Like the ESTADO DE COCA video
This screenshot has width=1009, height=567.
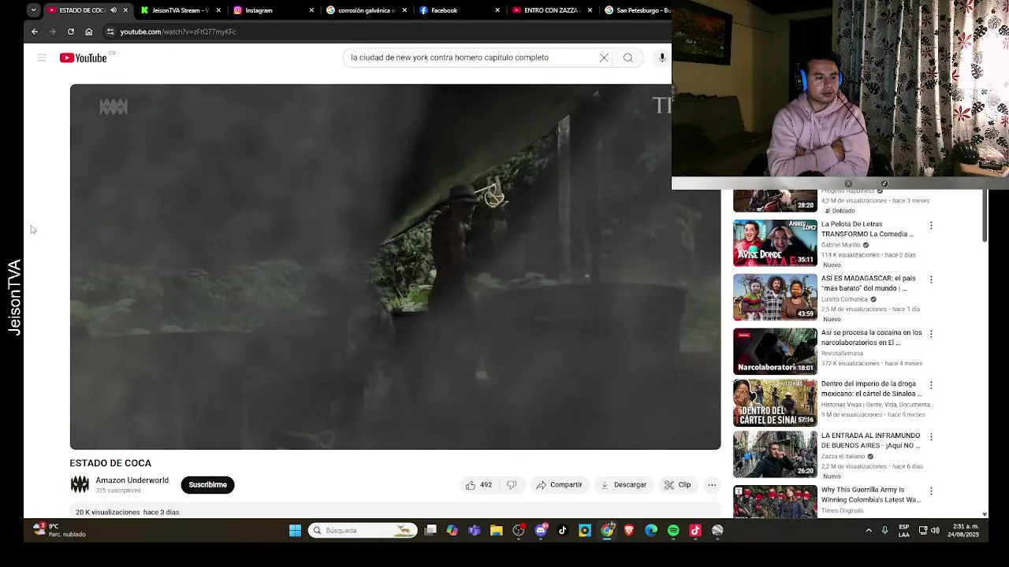478,485
